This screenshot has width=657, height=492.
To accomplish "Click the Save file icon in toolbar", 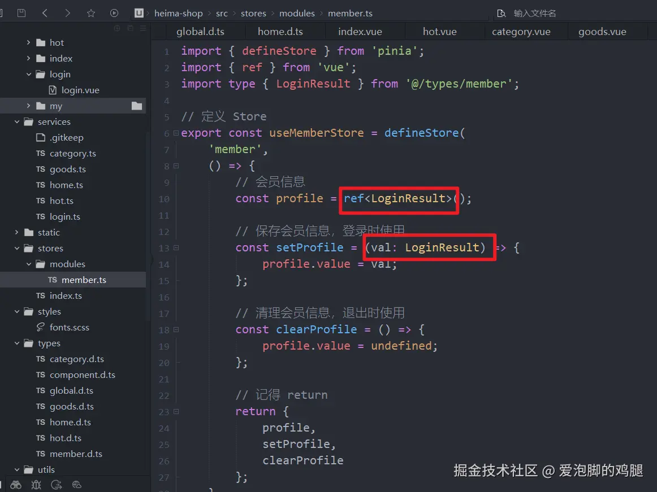I will tap(21, 13).
